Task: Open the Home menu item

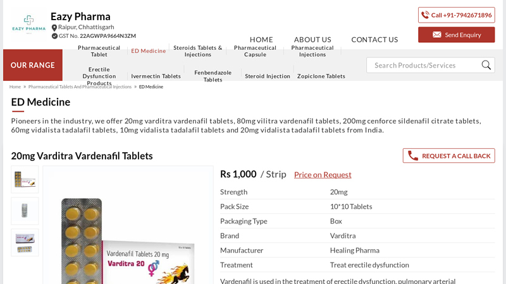Action: [x=261, y=39]
